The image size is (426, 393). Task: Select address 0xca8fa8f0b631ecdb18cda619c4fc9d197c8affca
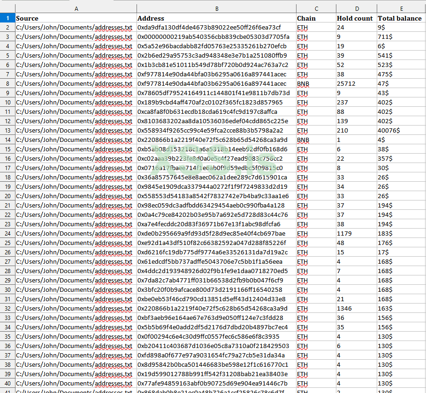(x=217, y=112)
